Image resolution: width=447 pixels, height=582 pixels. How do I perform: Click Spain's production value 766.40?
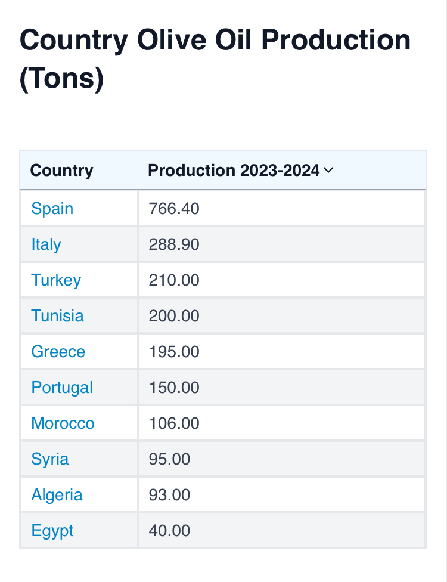174,209
